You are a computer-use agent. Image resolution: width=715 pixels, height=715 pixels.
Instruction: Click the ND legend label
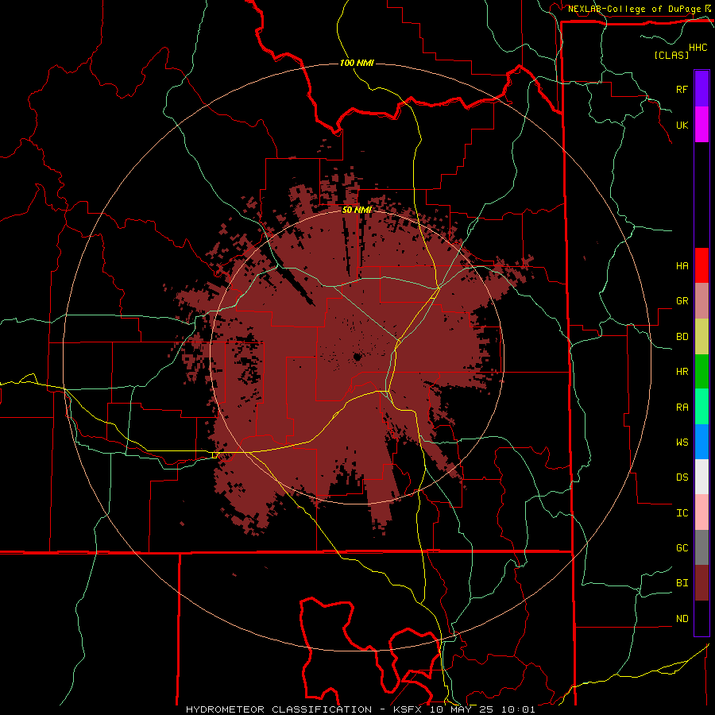click(x=682, y=619)
